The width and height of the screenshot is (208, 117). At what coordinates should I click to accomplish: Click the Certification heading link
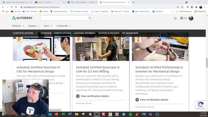coord(23,33)
